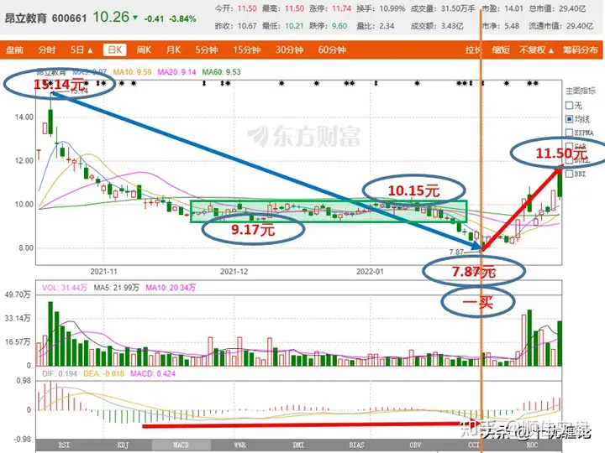Viewport: 605px width, 453px height.
Task: Select the W%R indicator tab
Action: (x=239, y=445)
